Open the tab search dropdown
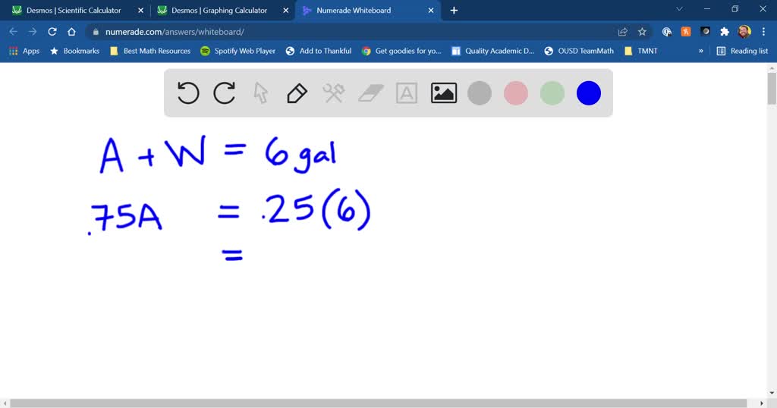Image resolution: width=777 pixels, height=408 pixels. click(x=679, y=9)
